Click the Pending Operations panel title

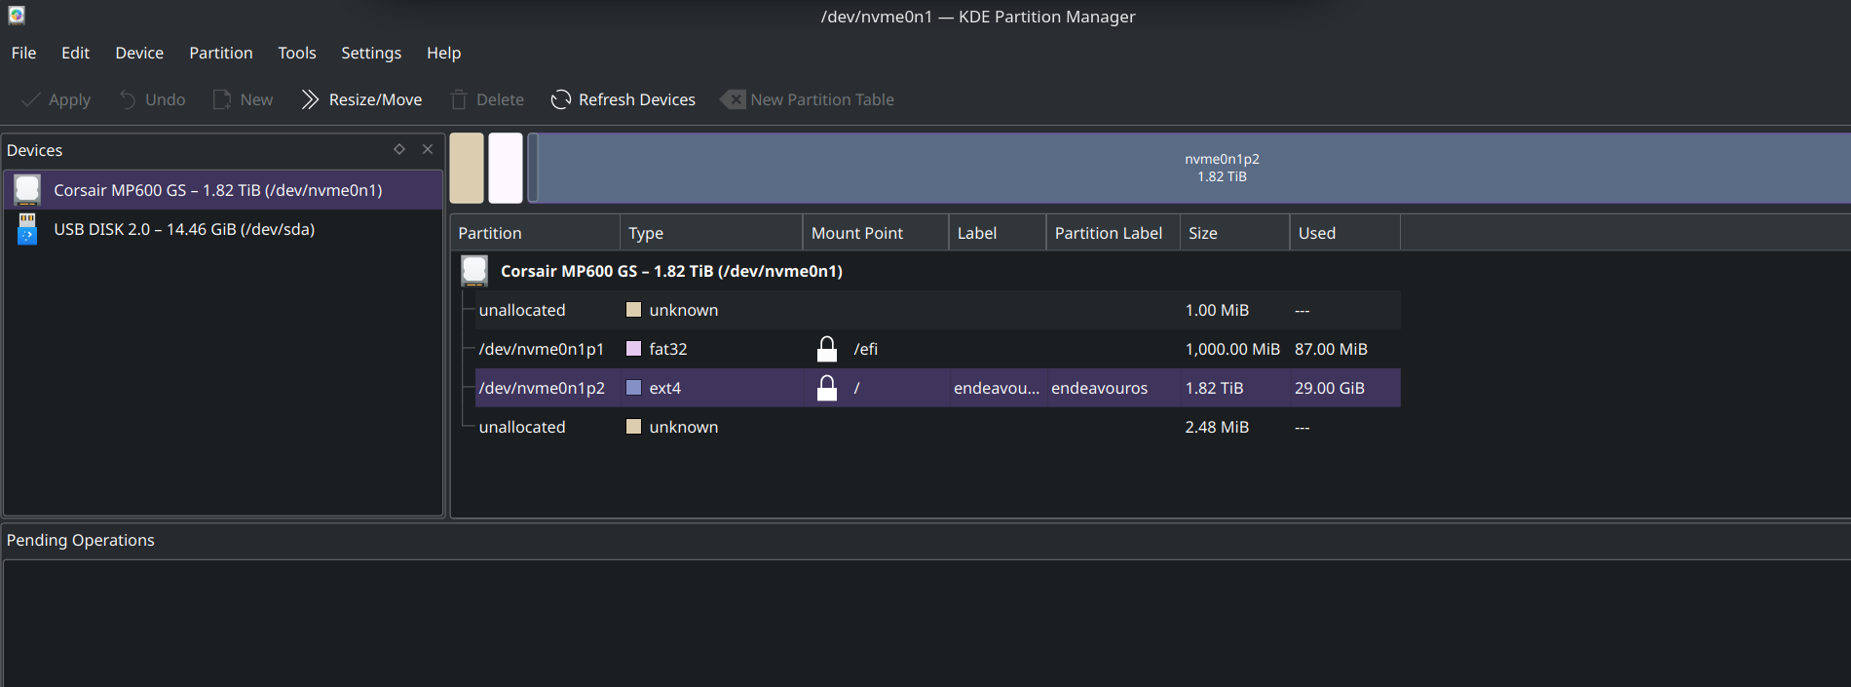tap(81, 540)
